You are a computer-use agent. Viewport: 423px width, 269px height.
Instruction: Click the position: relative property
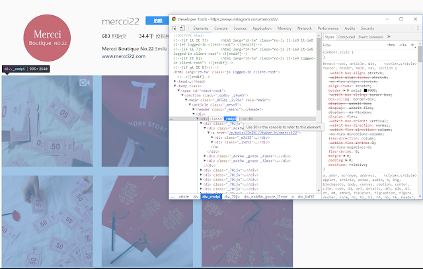[x=348, y=165]
